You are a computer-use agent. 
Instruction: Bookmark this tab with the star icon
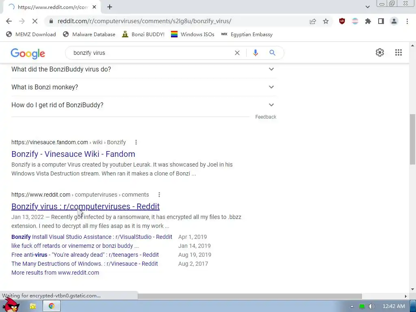tap(326, 21)
